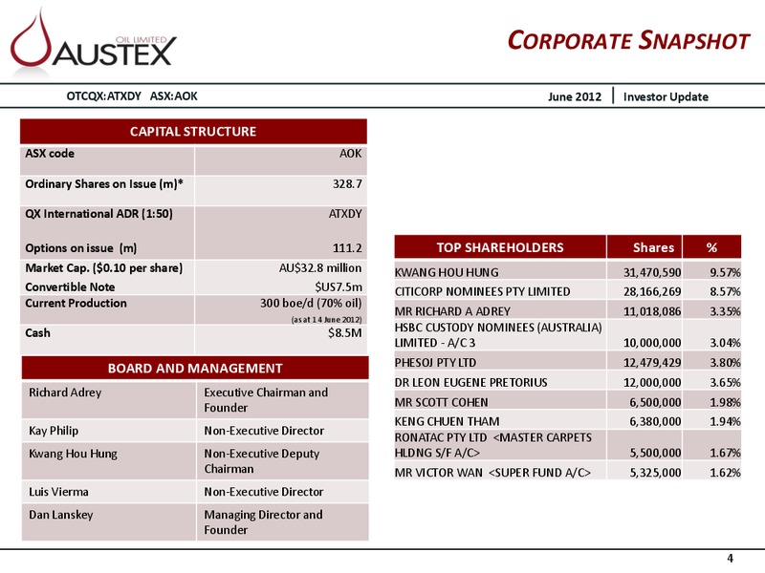Select the Capital Structure table header
The height and width of the screenshot is (573, 765).
click(x=193, y=132)
